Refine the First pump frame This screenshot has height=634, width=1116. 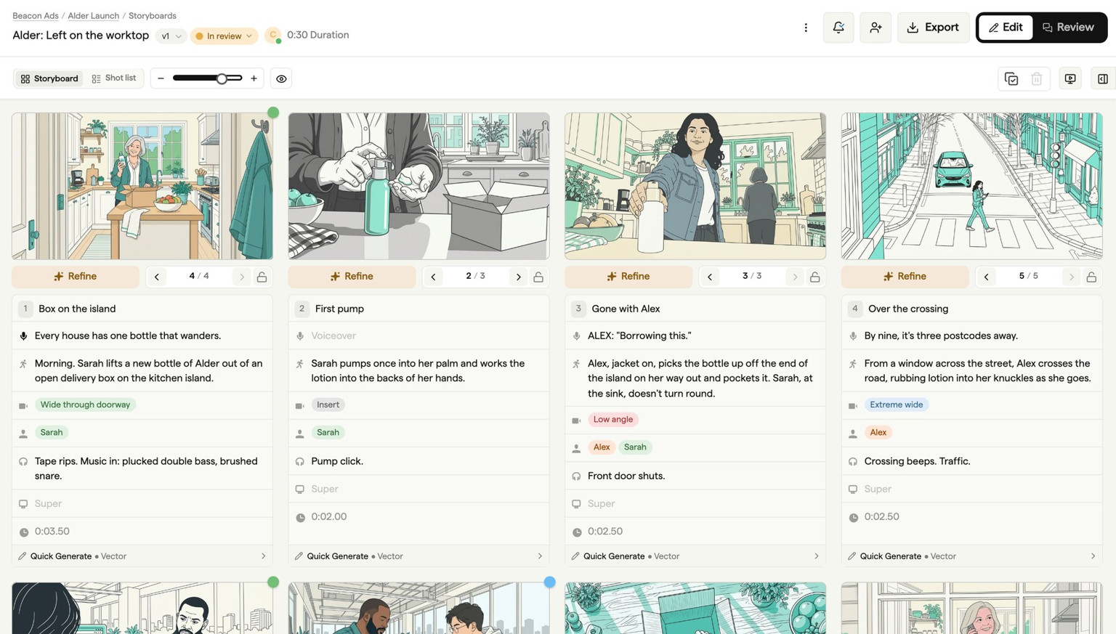tap(352, 277)
